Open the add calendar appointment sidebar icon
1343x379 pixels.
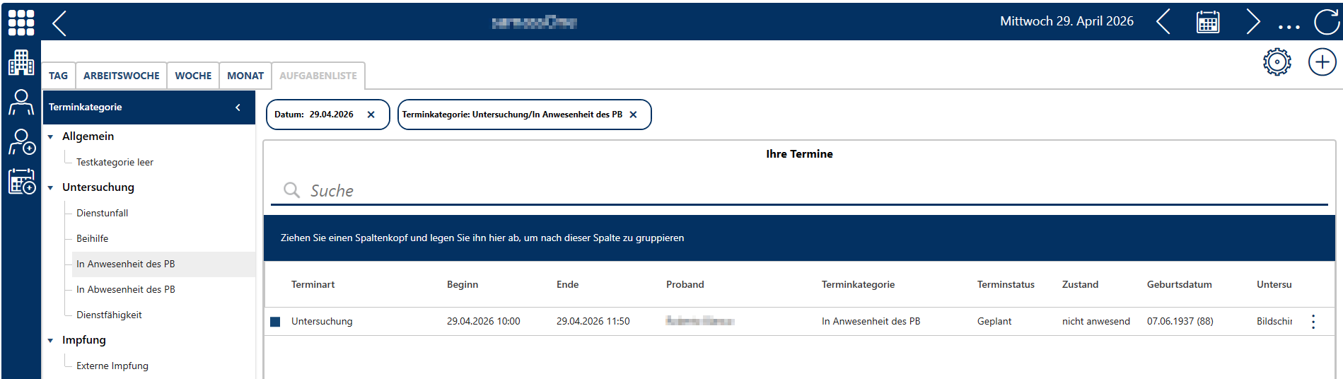(x=22, y=181)
